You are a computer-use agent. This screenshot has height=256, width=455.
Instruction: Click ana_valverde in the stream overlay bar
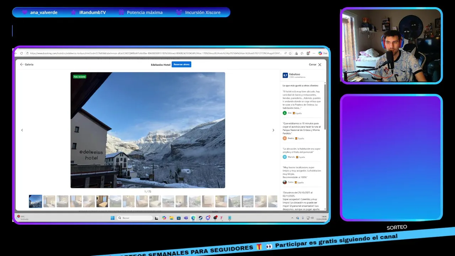pos(44,12)
